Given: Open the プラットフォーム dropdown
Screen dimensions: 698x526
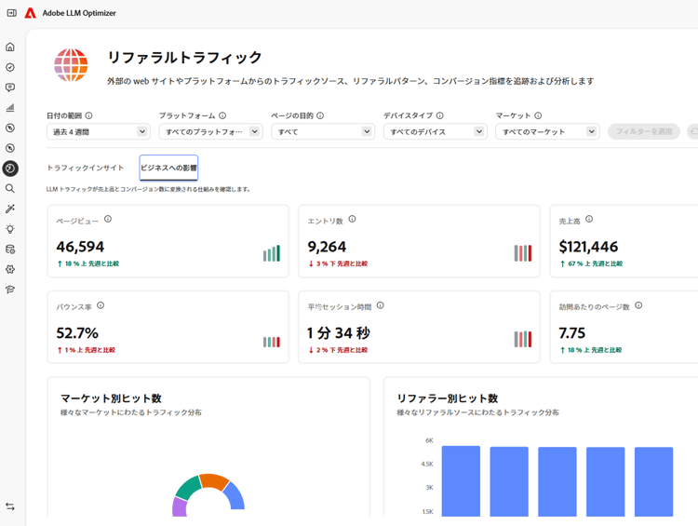Looking at the screenshot, I should [211, 132].
